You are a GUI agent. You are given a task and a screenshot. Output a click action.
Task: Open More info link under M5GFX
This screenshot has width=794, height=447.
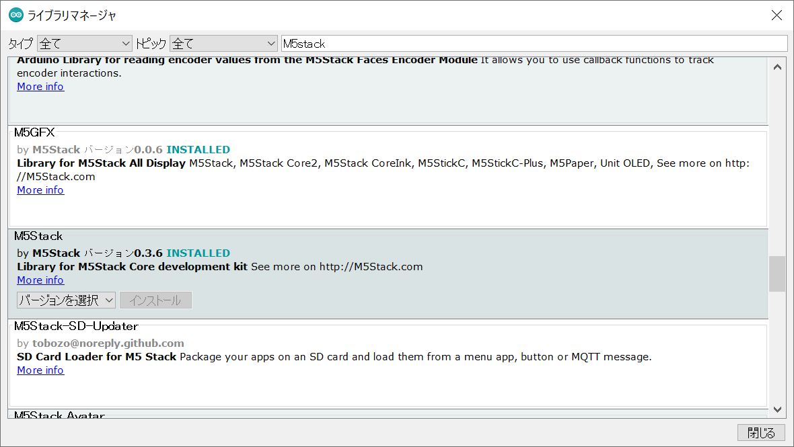pyautogui.click(x=40, y=190)
